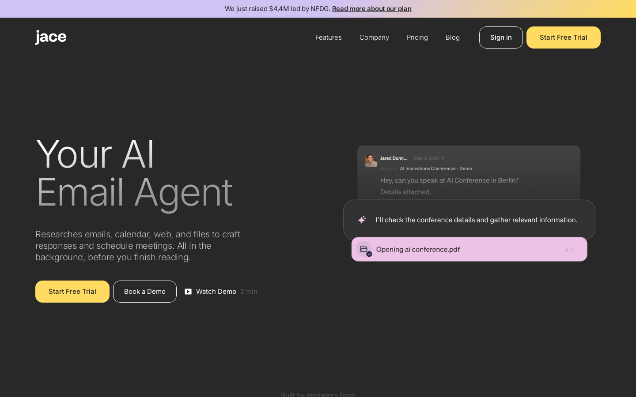Click the '2 min' duration label
The height and width of the screenshot is (397, 636).
click(x=249, y=292)
